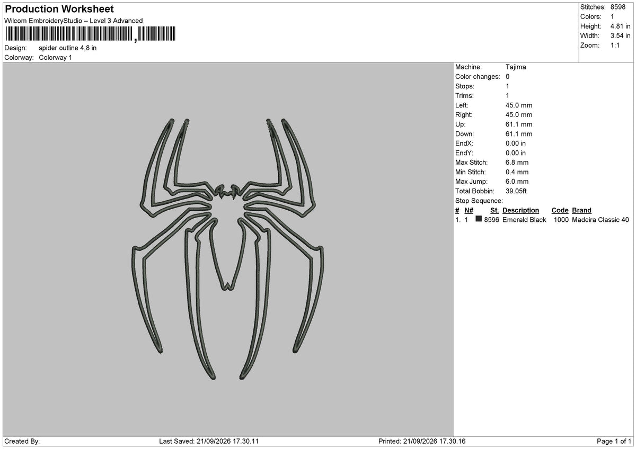This screenshot has width=636, height=449.
Task: Click the Stops row label
Action: click(x=465, y=86)
